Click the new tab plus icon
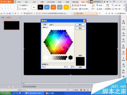This screenshot has width=127, height=95. (100, 13)
